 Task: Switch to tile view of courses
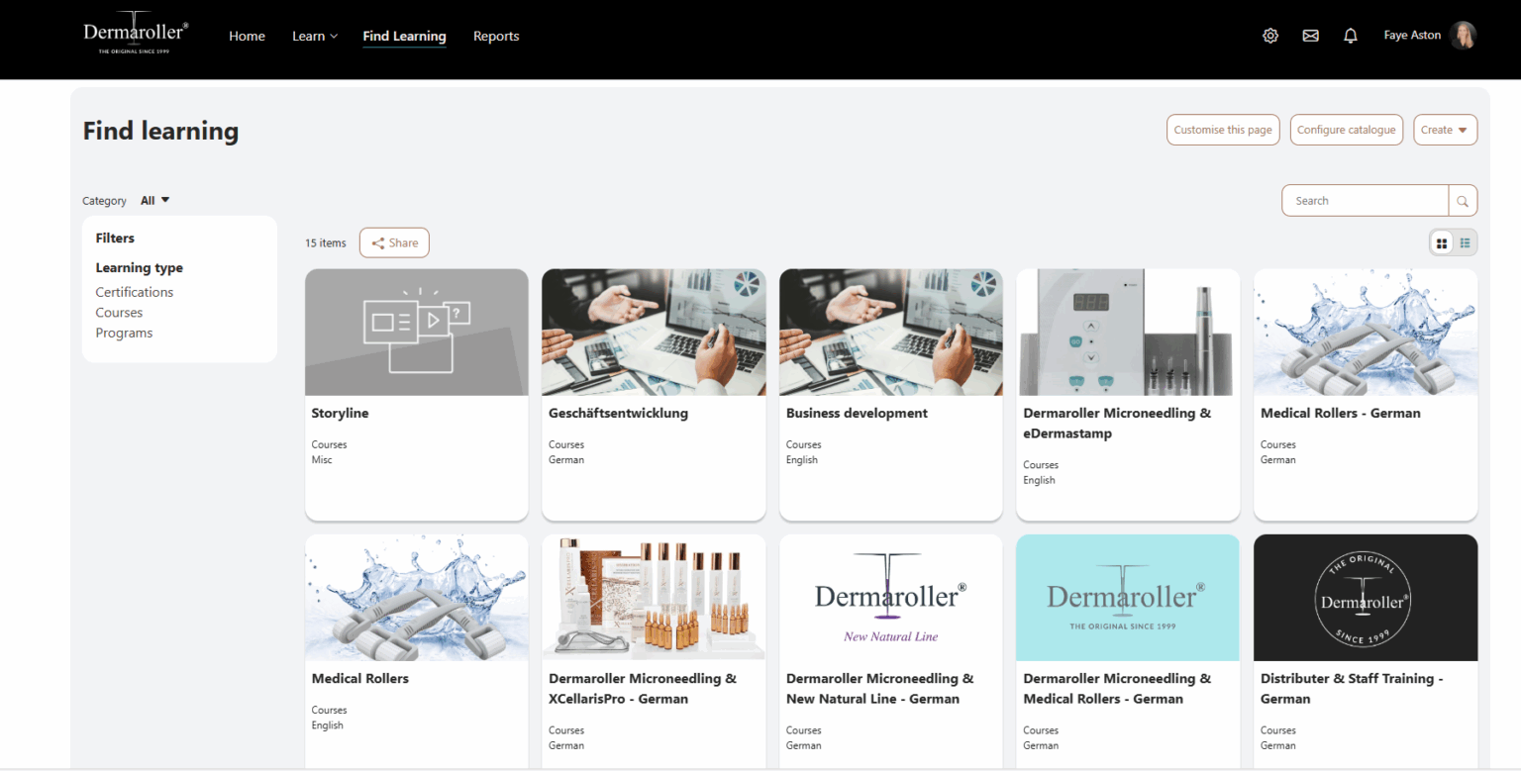tap(1441, 242)
